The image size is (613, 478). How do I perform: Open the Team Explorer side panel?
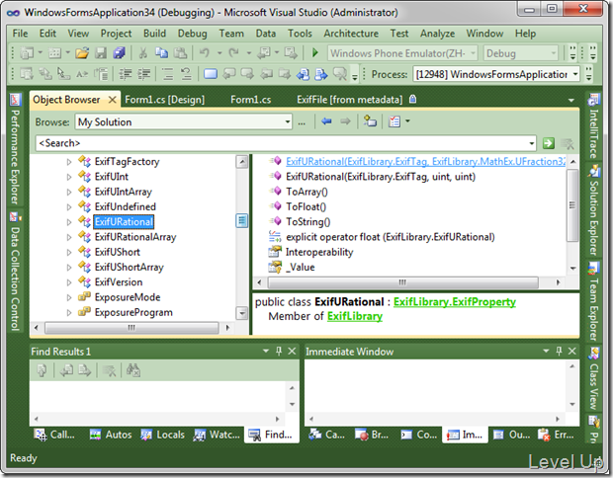click(x=593, y=302)
